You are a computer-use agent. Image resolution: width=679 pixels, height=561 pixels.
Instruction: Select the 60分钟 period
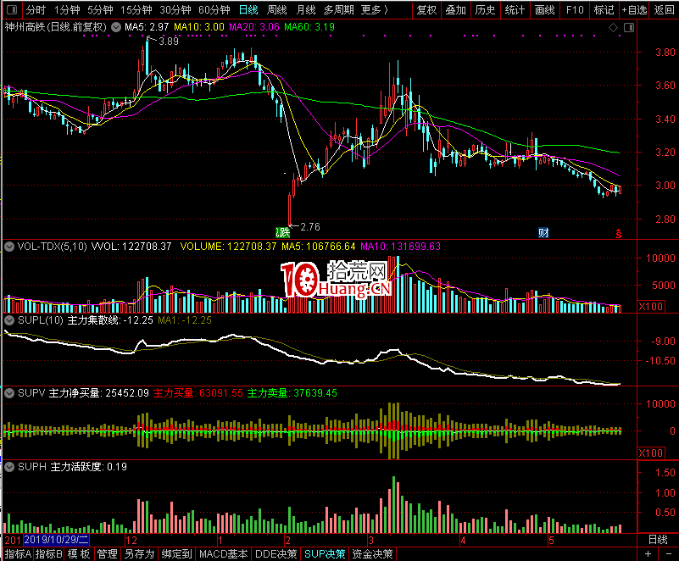pyautogui.click(x=214, y=9)
